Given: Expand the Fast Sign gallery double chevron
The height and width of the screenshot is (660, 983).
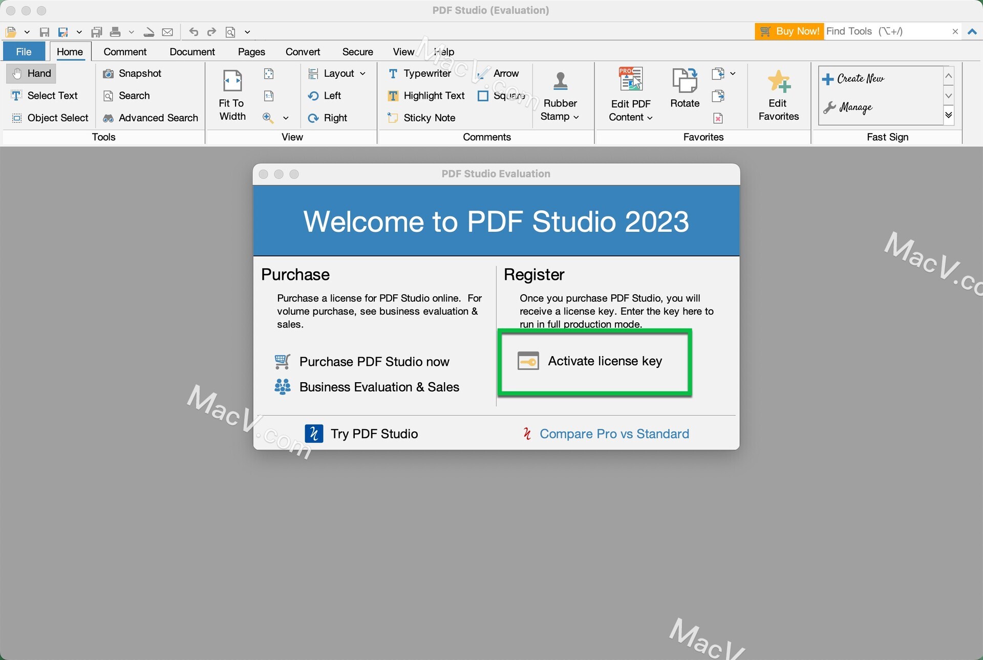Looking at the screenshot, I should coord(949,115).
